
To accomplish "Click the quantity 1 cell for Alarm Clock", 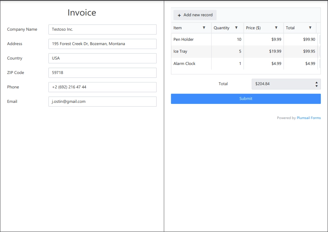I will point(227,64).
